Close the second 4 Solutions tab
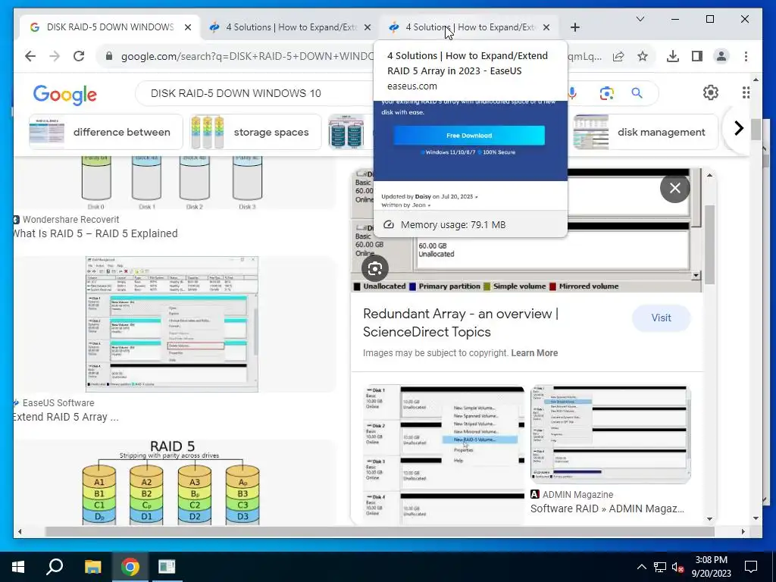This screenshot has height=582, width=776. 368,28
